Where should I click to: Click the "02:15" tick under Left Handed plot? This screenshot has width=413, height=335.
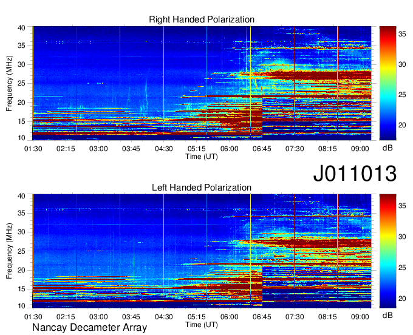point(66,317)
